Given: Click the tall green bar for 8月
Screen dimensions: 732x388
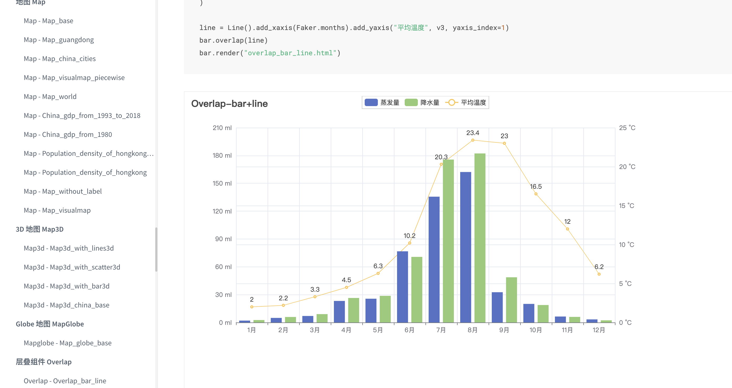Looking at the screenshot, I should tap(480, 238).
